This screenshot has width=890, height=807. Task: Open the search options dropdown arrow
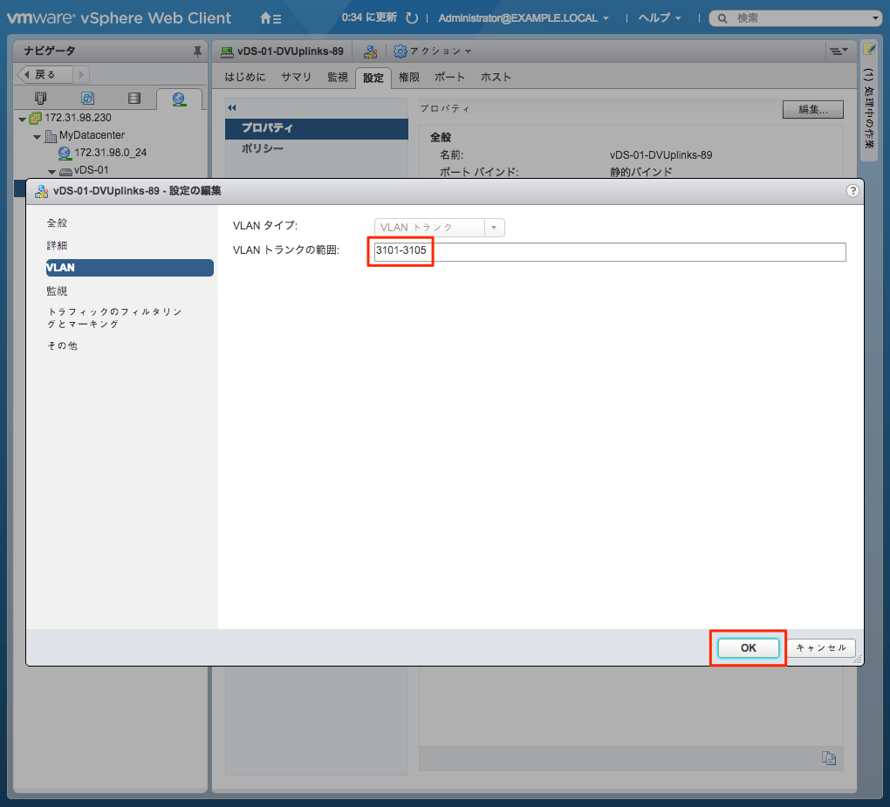[x=874, y=18]
